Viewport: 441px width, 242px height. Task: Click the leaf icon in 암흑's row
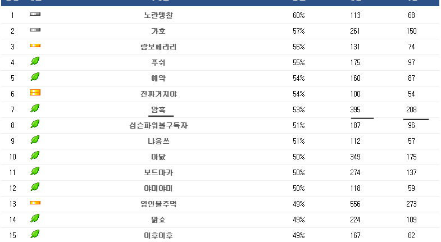point(35,108)
